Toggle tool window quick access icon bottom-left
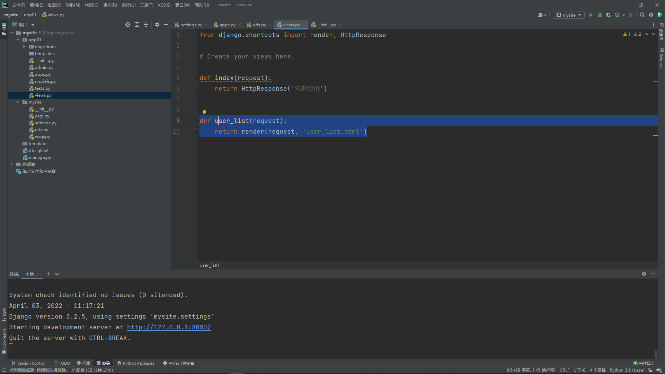Image resolution: width=665 pixels, height=374 pixels. tap(4, 370)
